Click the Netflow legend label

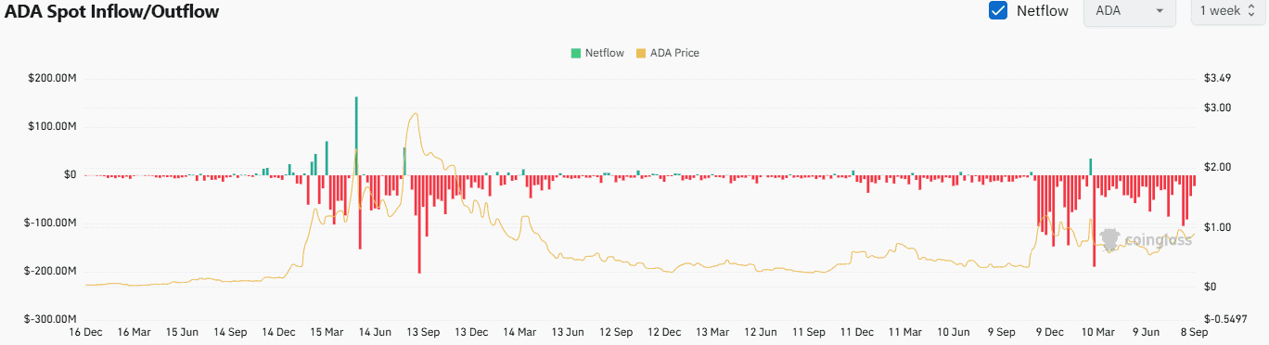(604, 53)
